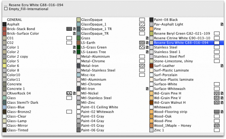Click the Wd-Grain Walnut H texture icon
The image size is (226, 139).
tap(222, 103)
